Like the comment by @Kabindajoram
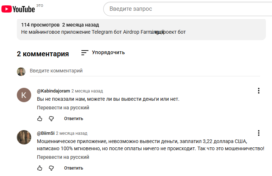This screenshot has width=272, height=176. coord(40,119)
